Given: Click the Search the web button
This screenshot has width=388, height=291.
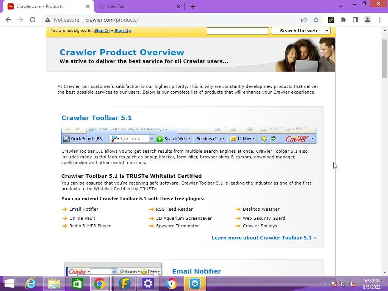Looking at the screenshot, I should 298,31.
